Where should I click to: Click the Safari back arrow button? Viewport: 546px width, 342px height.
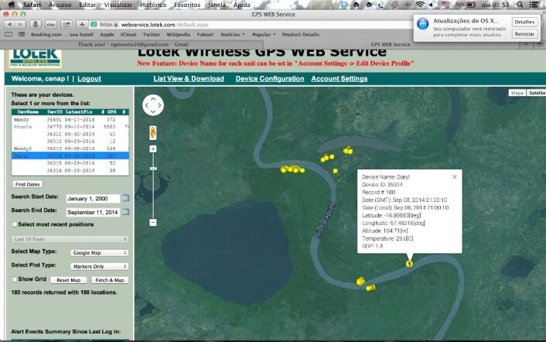(x=9, y=25)
